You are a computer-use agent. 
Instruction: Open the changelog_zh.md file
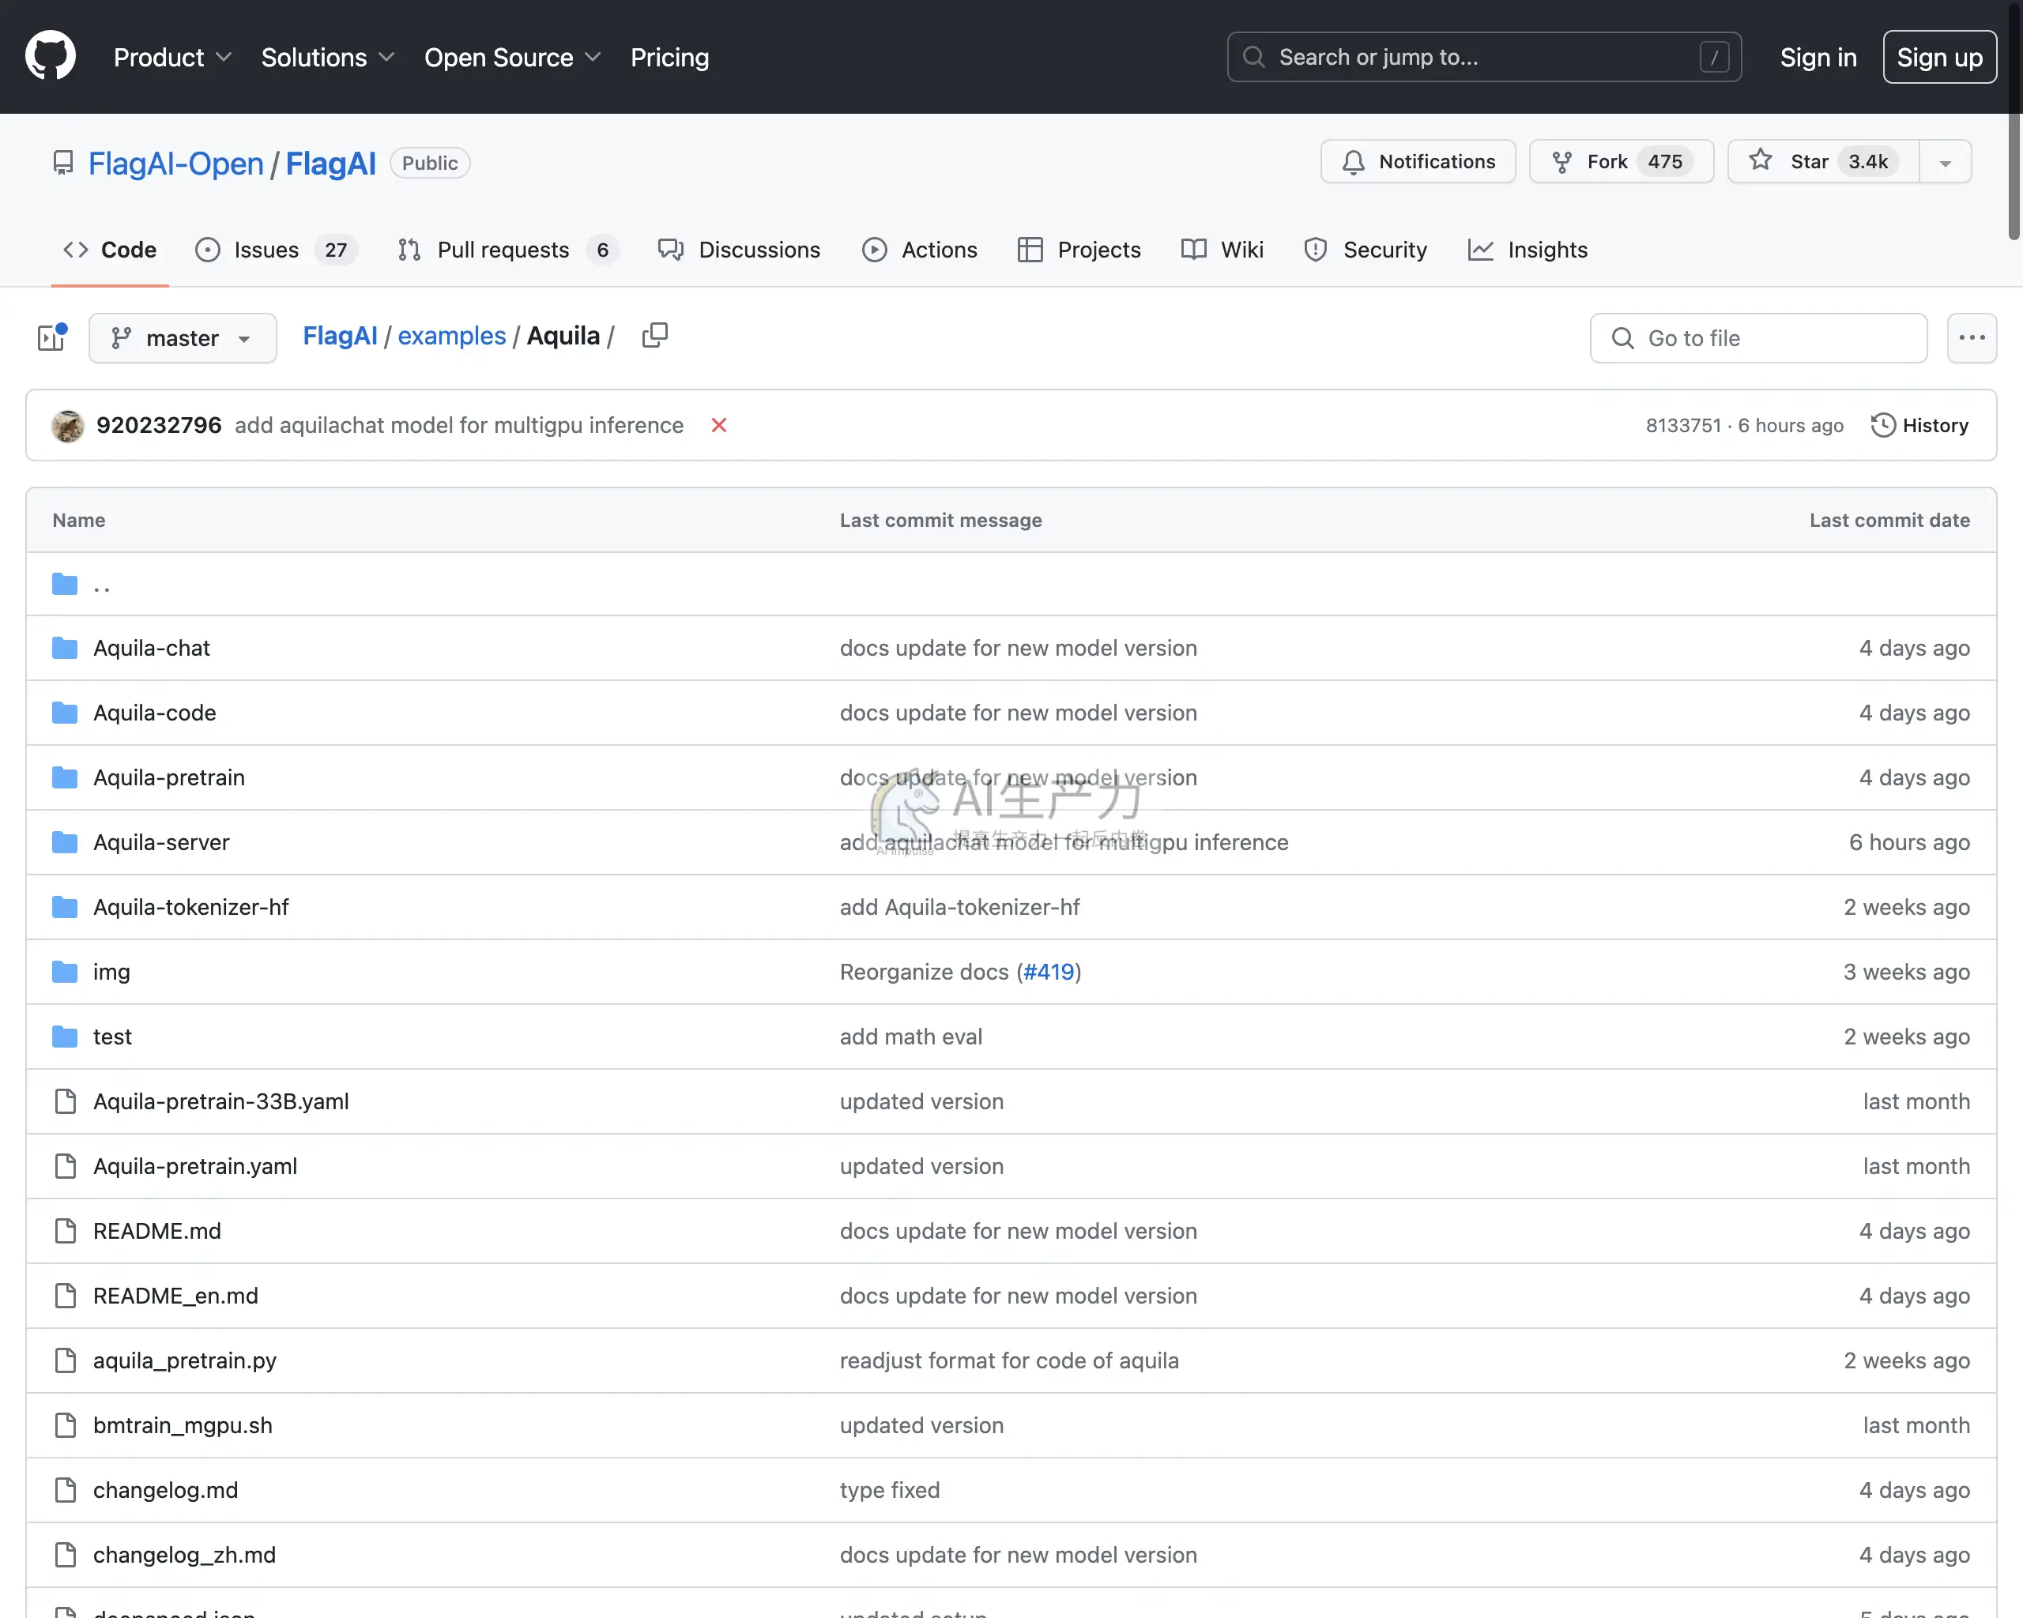point(184,1554)
